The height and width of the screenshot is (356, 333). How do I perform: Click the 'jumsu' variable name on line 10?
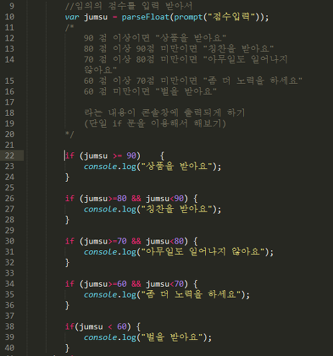[x=96, y=17]
